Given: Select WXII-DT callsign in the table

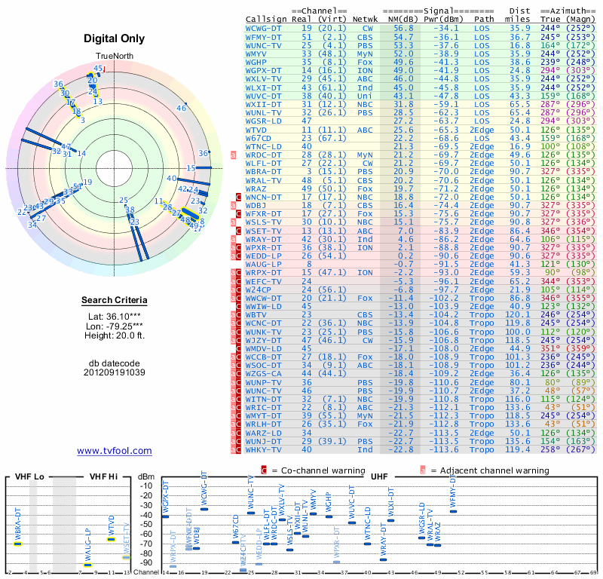Looking at the screenshot, I should point(263,104).
